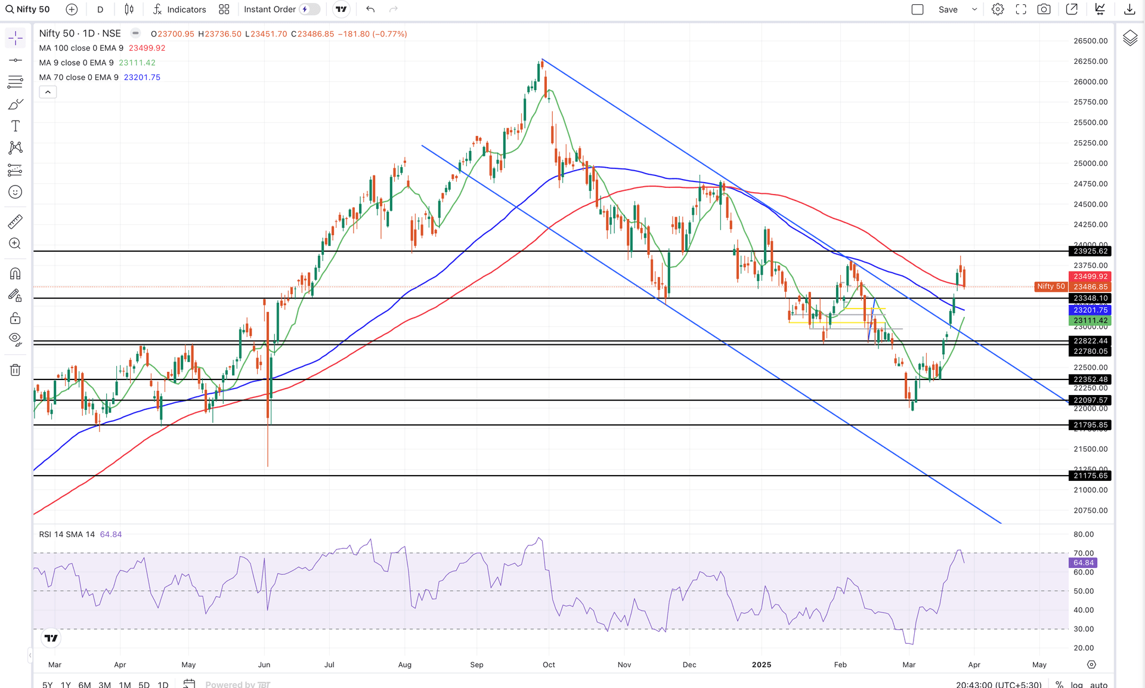Select the crosshair cursor tool

(16, 38)
